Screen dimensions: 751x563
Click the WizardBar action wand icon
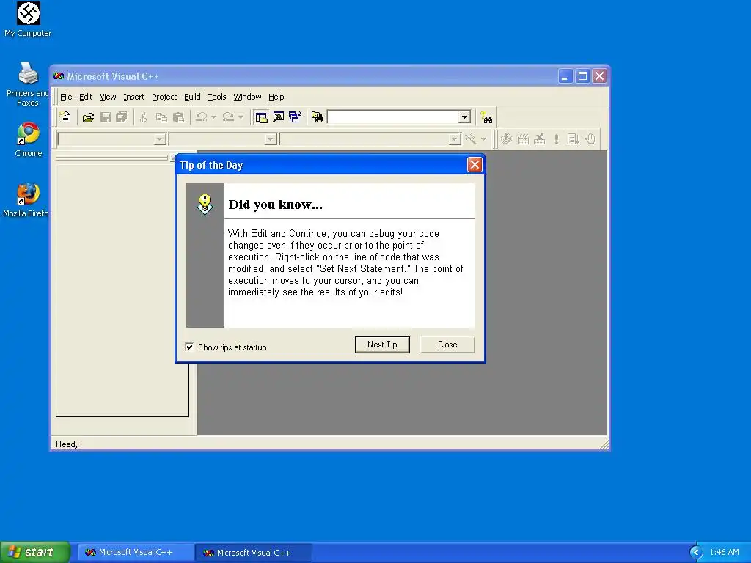470,139
